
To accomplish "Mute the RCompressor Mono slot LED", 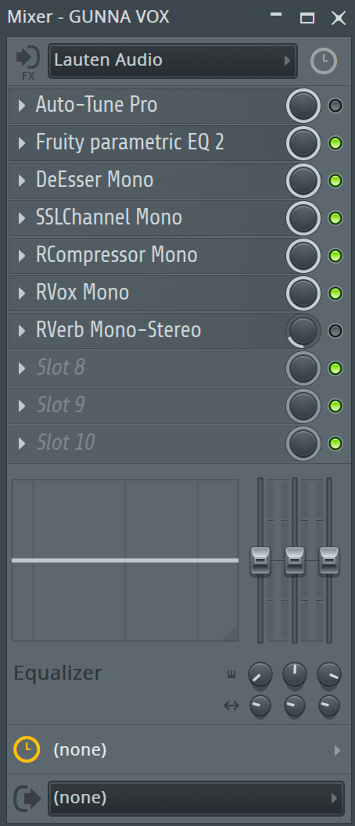I will 335,256.
